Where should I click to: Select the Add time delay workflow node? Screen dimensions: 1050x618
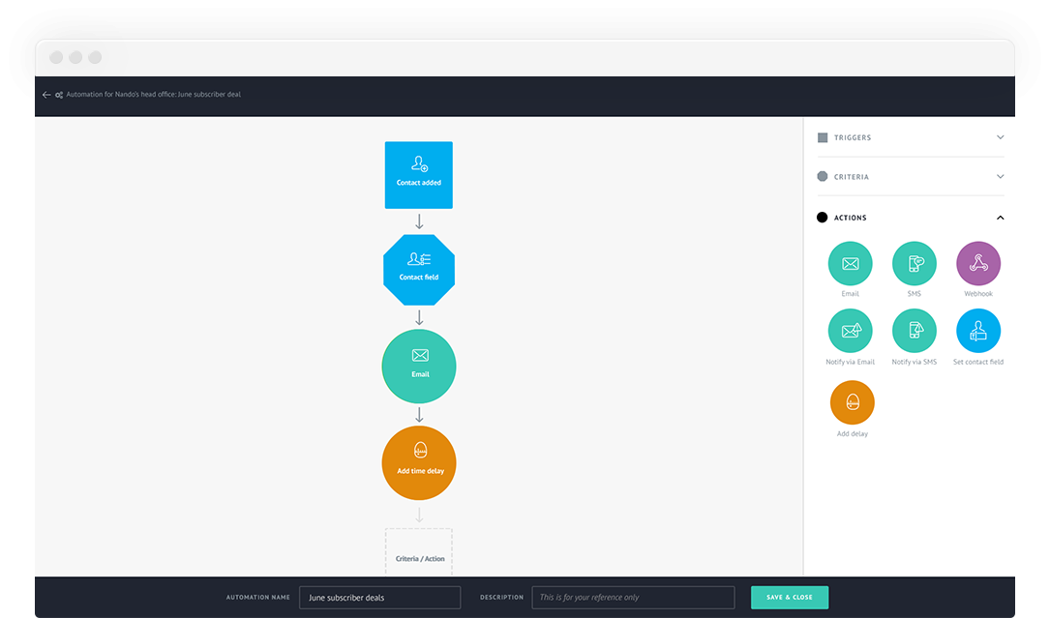point(419,463)
